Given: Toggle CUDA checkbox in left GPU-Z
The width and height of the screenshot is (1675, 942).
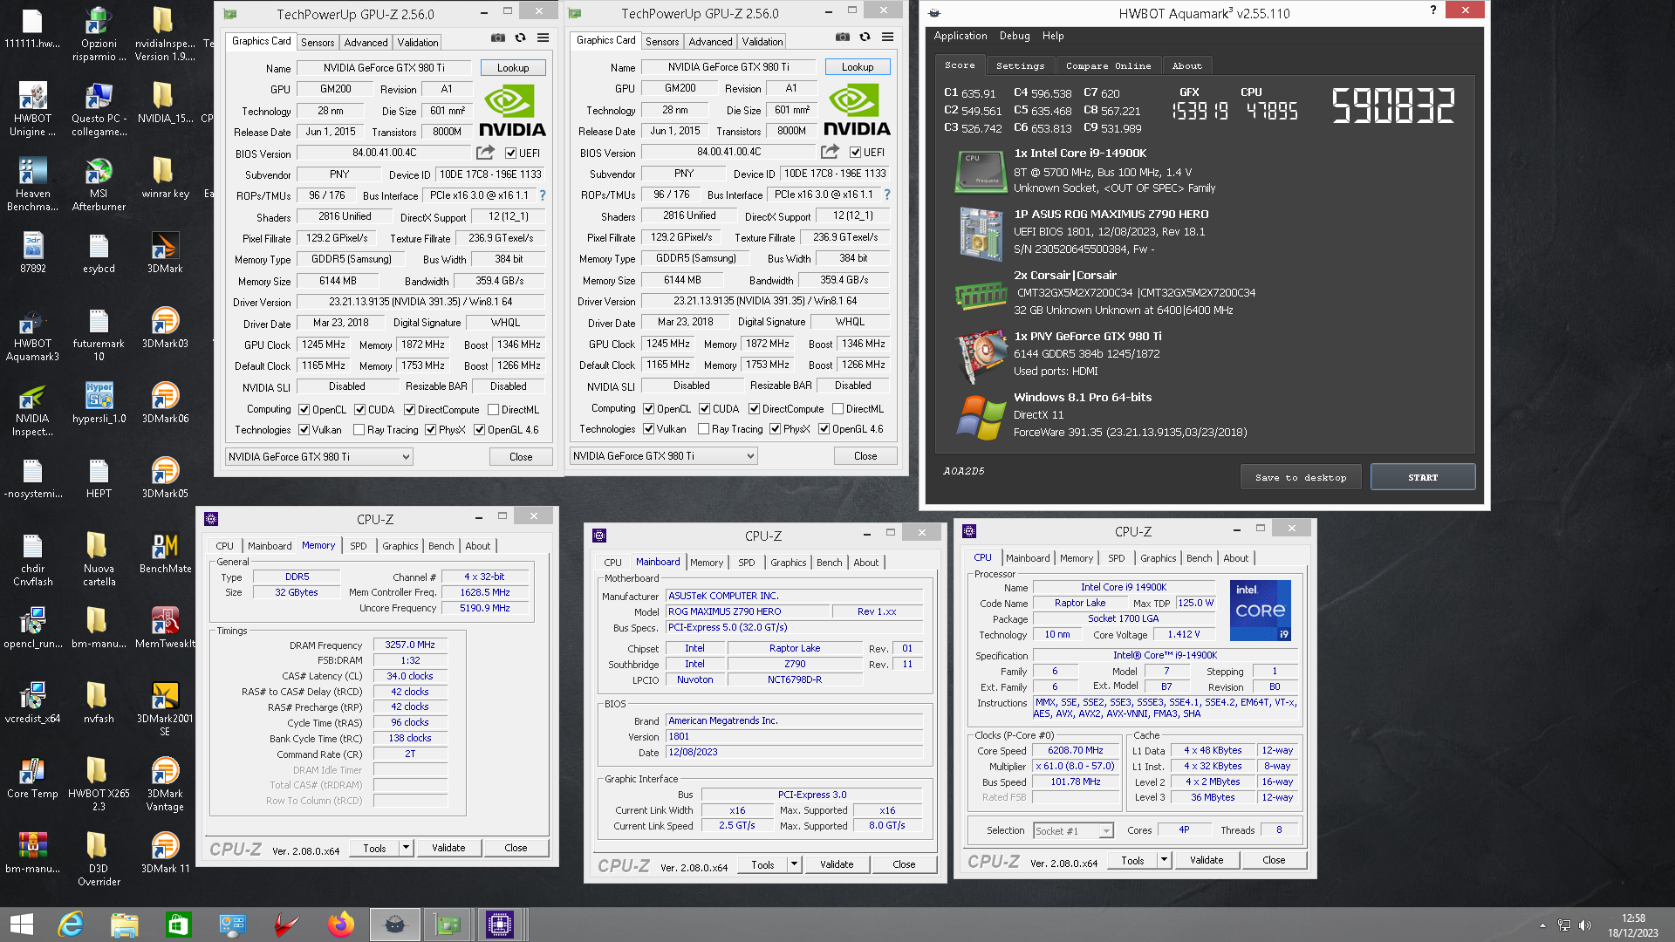Looking at the screenshot, I should pyautogui.click(x=359, y=410).
